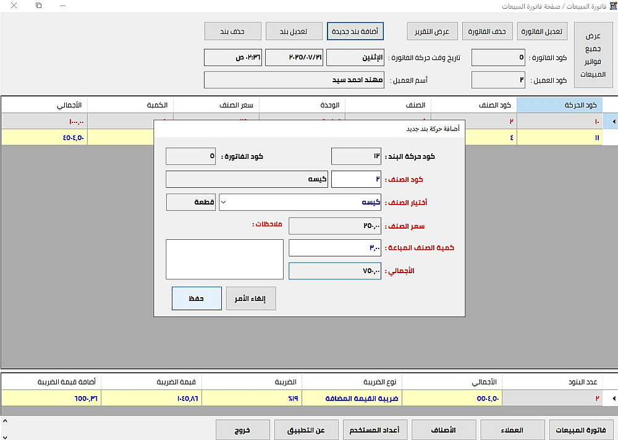Click أضافة قيمة الضريبة cell ٦٥٥٠,٣٦
Image resolution: width=618 pixels, height=440 pixels.
click(51, 399)
